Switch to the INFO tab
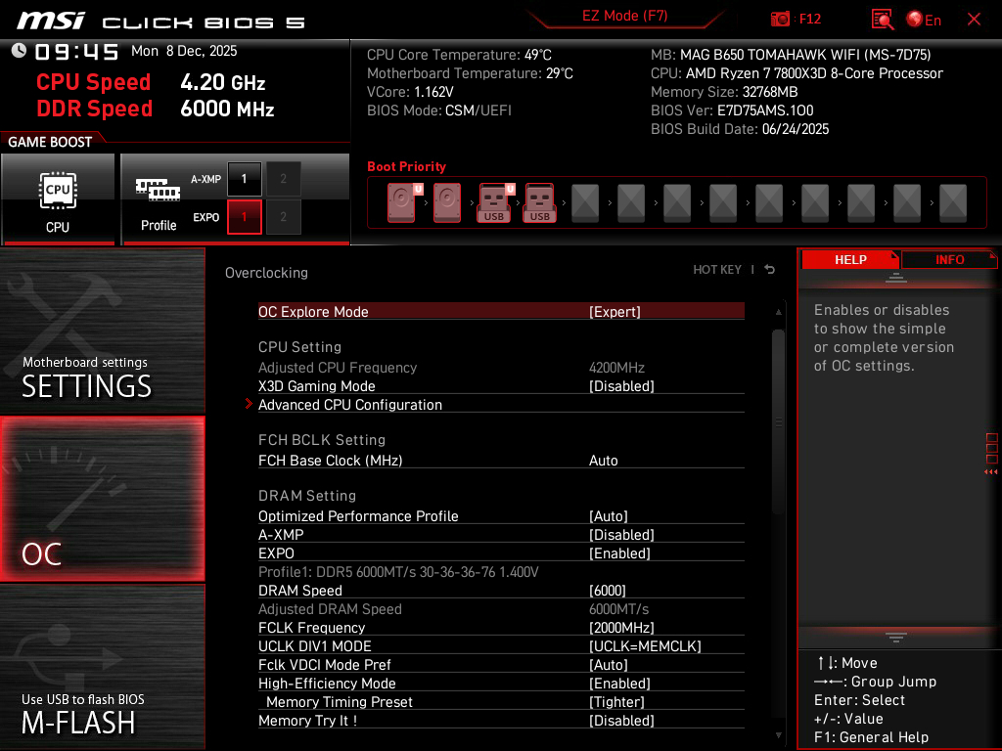 (949, 260)
